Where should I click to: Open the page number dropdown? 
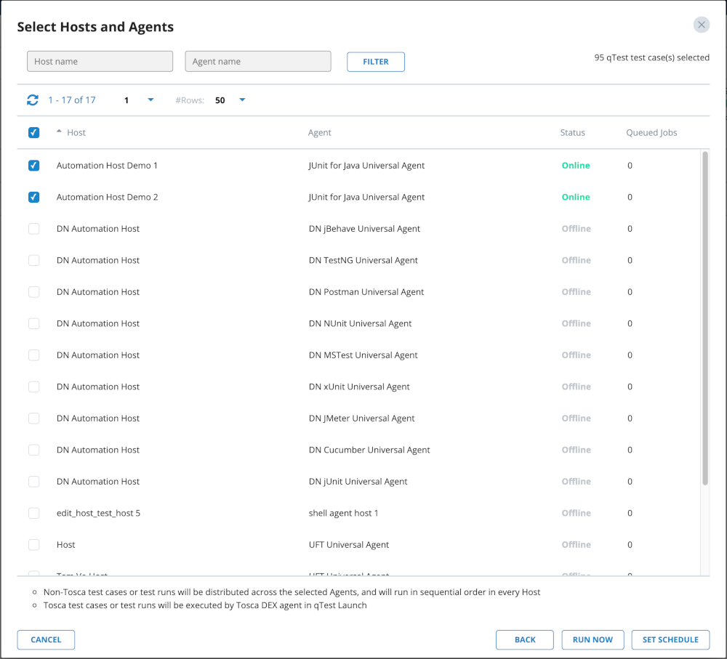[150, 100]
